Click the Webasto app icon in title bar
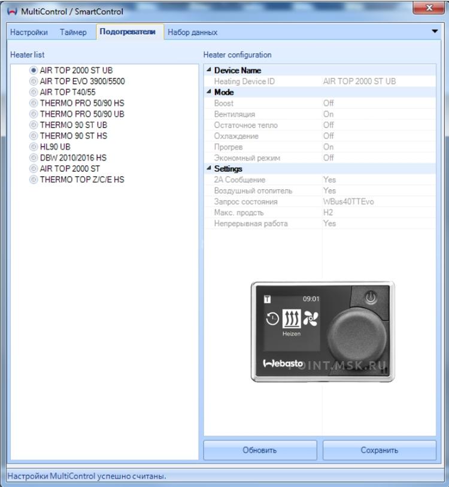 pos(12,11)
